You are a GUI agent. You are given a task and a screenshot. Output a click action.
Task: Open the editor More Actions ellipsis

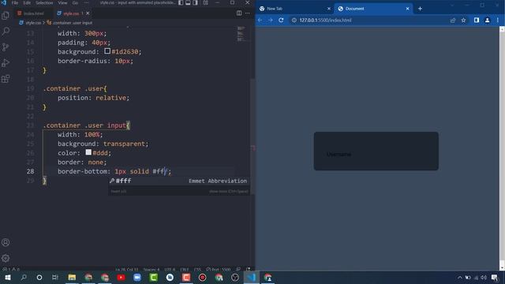[247, 13]
